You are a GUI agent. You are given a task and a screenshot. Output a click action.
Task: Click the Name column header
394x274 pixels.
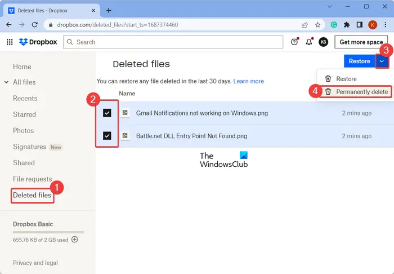click(127, 94)
